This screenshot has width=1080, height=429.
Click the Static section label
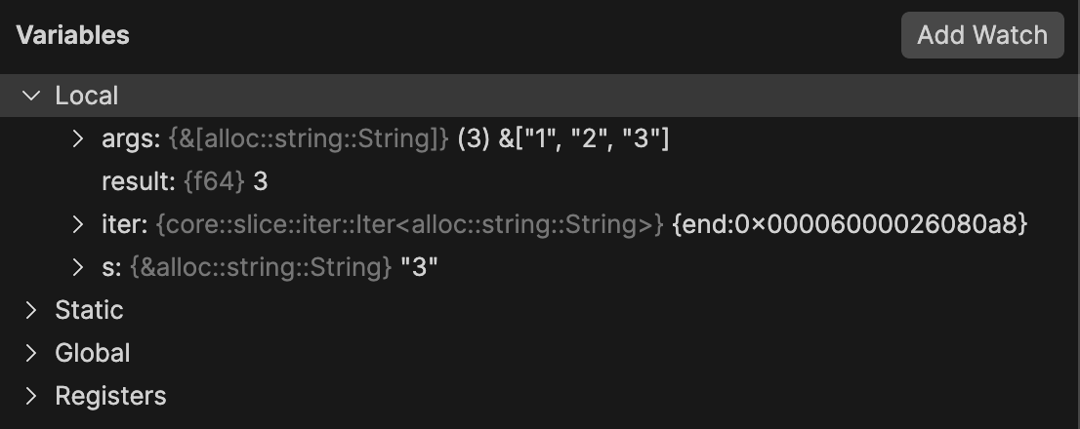(x=89, y=310)
